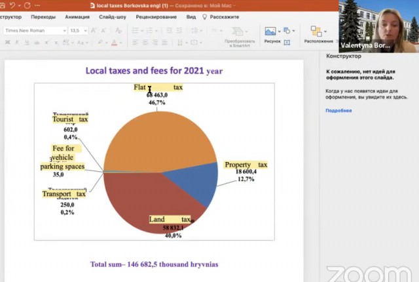Select the Flat tax label
The image size is (419, 282).
158,87
